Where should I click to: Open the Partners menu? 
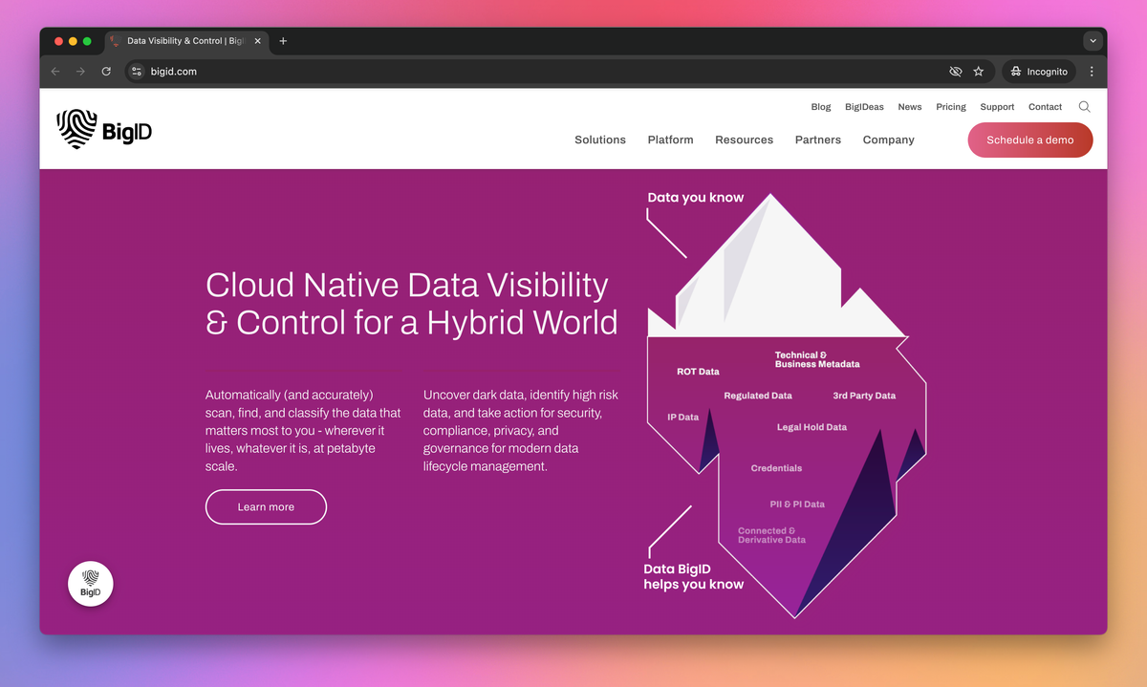coord(818,140)
